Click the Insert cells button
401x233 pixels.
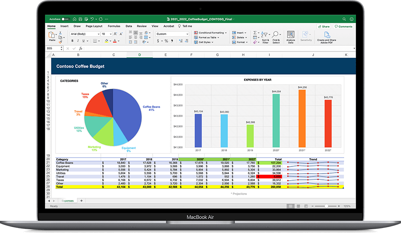(239, 33)
